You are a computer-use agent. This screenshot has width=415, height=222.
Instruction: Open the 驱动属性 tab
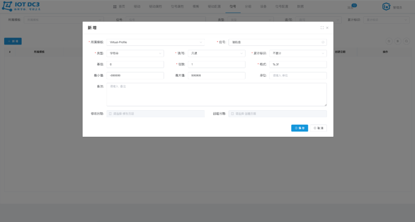pos(155,7)
